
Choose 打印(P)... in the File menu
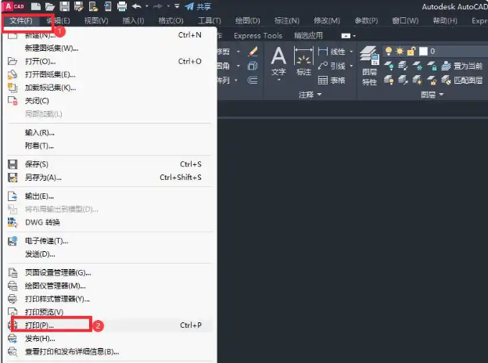click(x=109, y=325)
